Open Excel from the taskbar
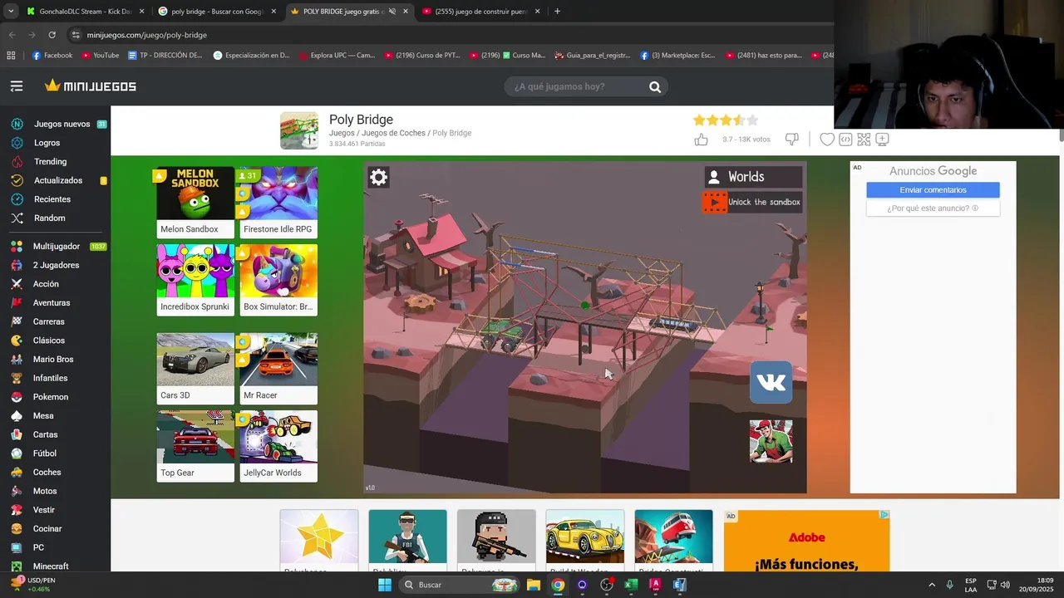 point(631,585)
